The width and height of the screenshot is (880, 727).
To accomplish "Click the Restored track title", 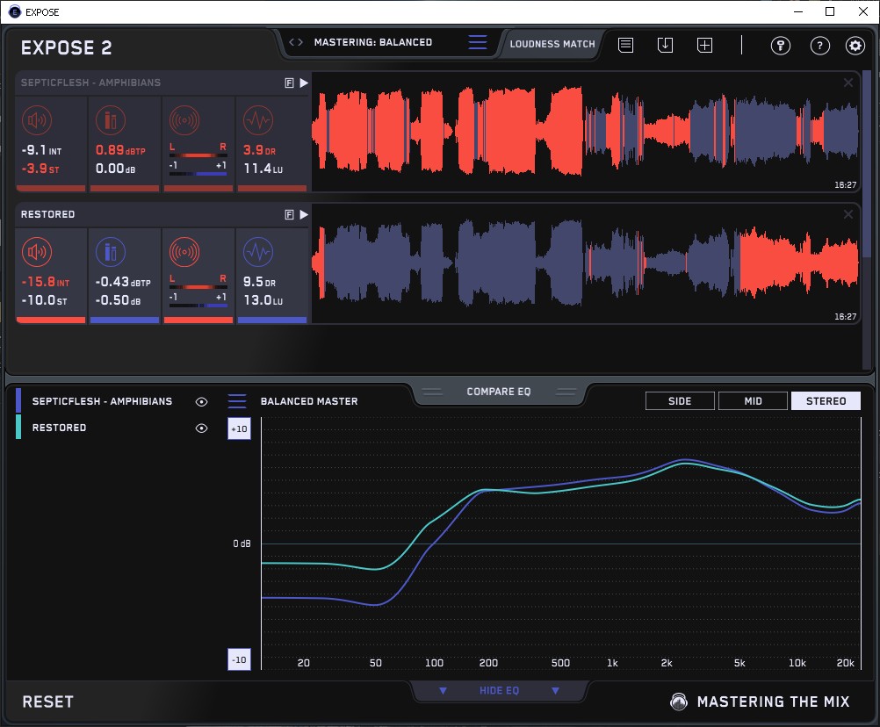I will [47, 215].
